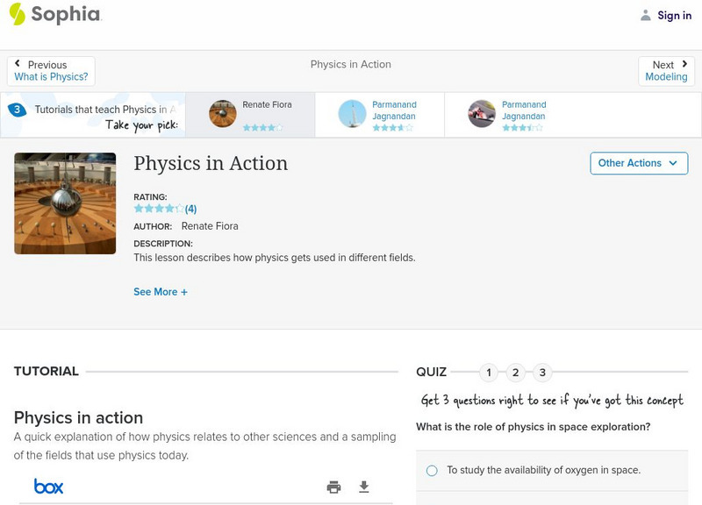Open the Other Actions dropdown

(x=638, y=163)
